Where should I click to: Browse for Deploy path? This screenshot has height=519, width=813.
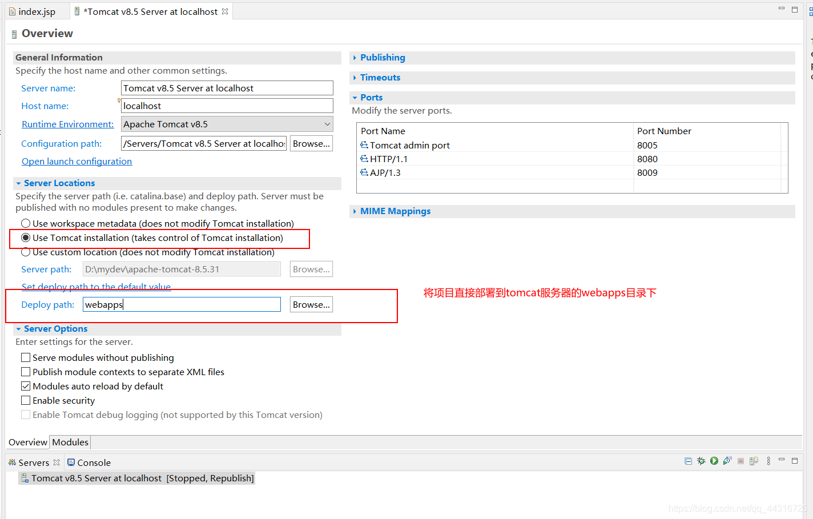[x=311, y=304]
